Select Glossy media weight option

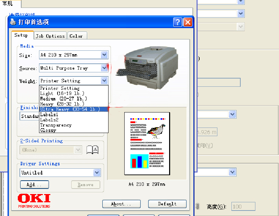click(48, 130)
